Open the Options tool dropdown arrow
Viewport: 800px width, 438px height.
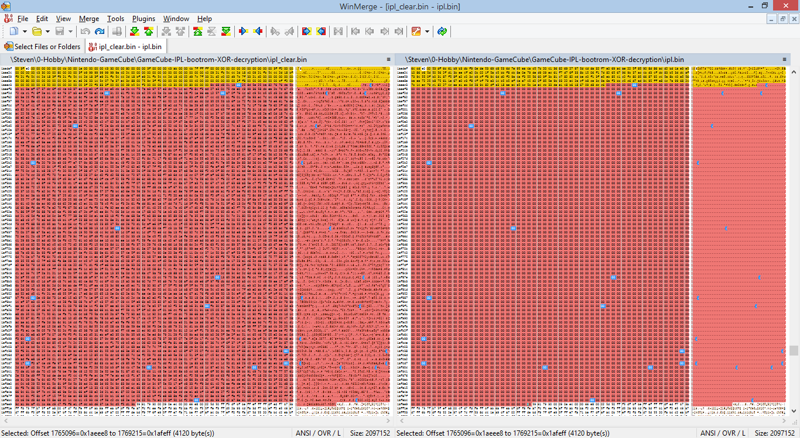[427, 32]
